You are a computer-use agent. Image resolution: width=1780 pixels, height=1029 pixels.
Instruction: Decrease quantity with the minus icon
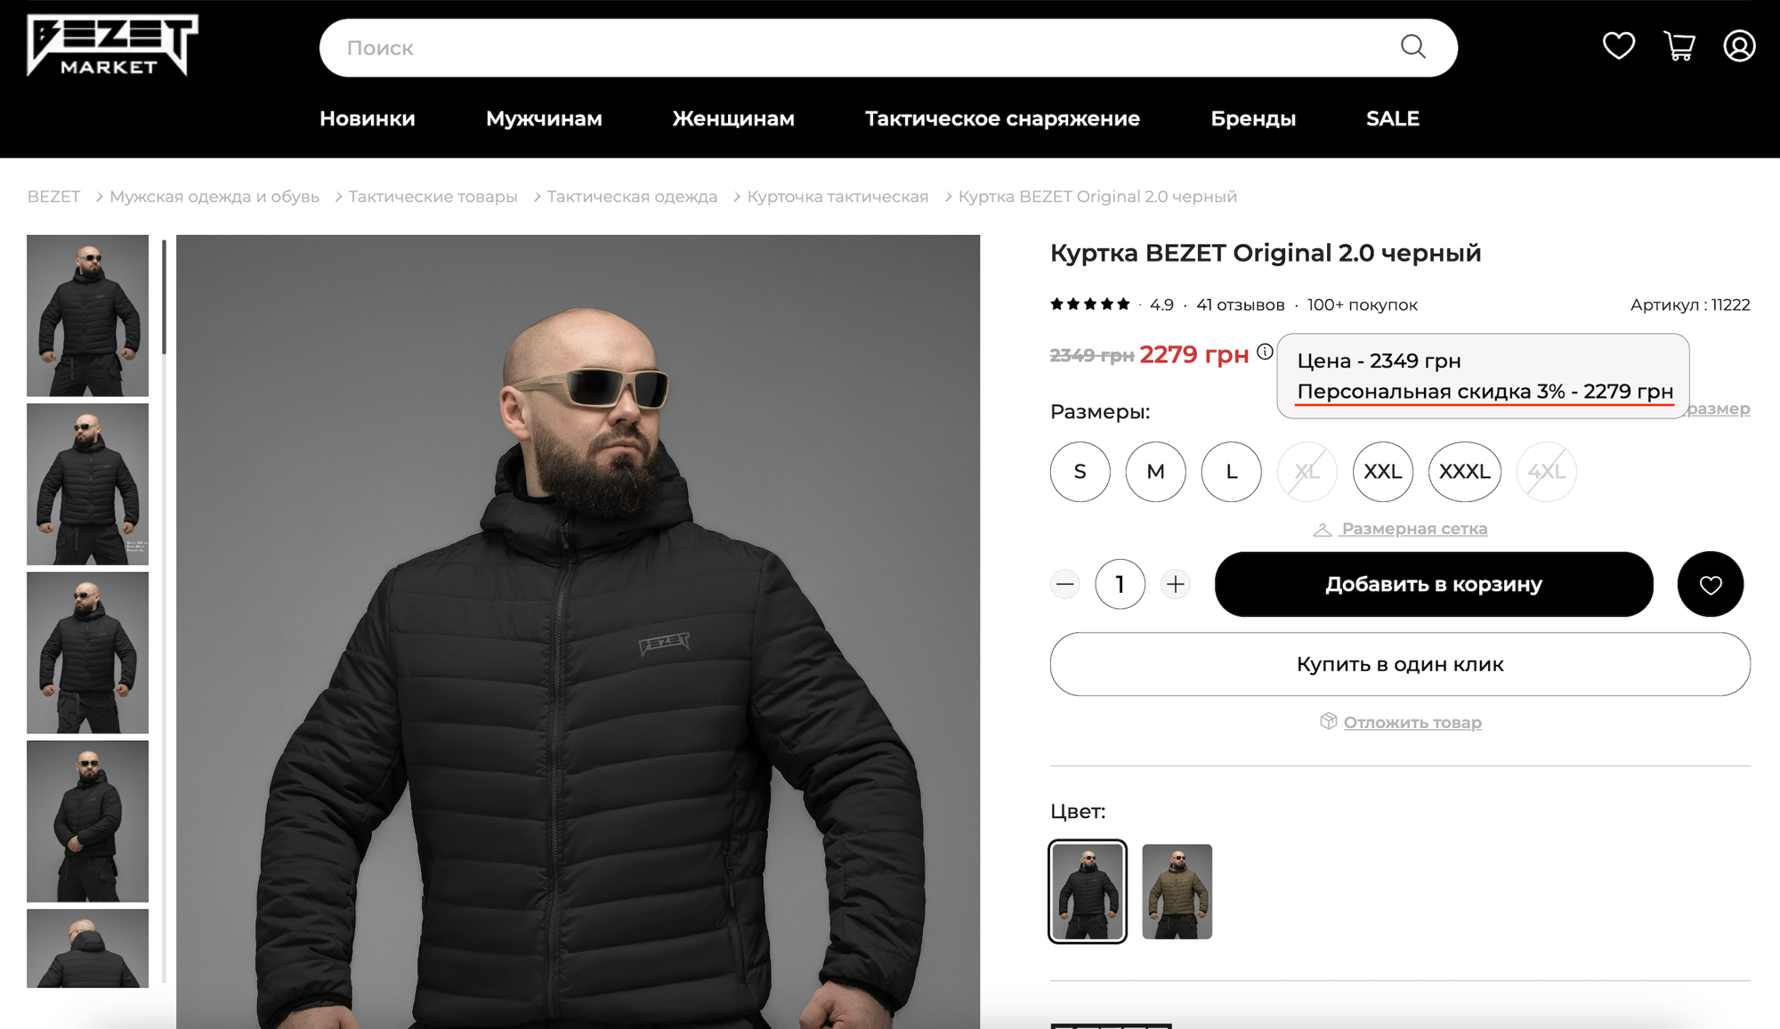point(1064,584)
